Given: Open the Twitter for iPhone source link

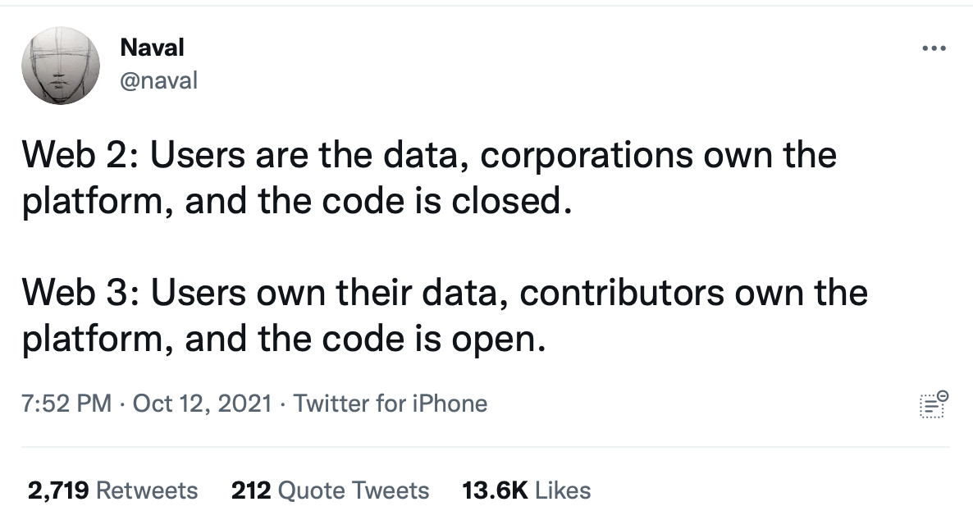Looking at the screenshot, I should 391,404.
